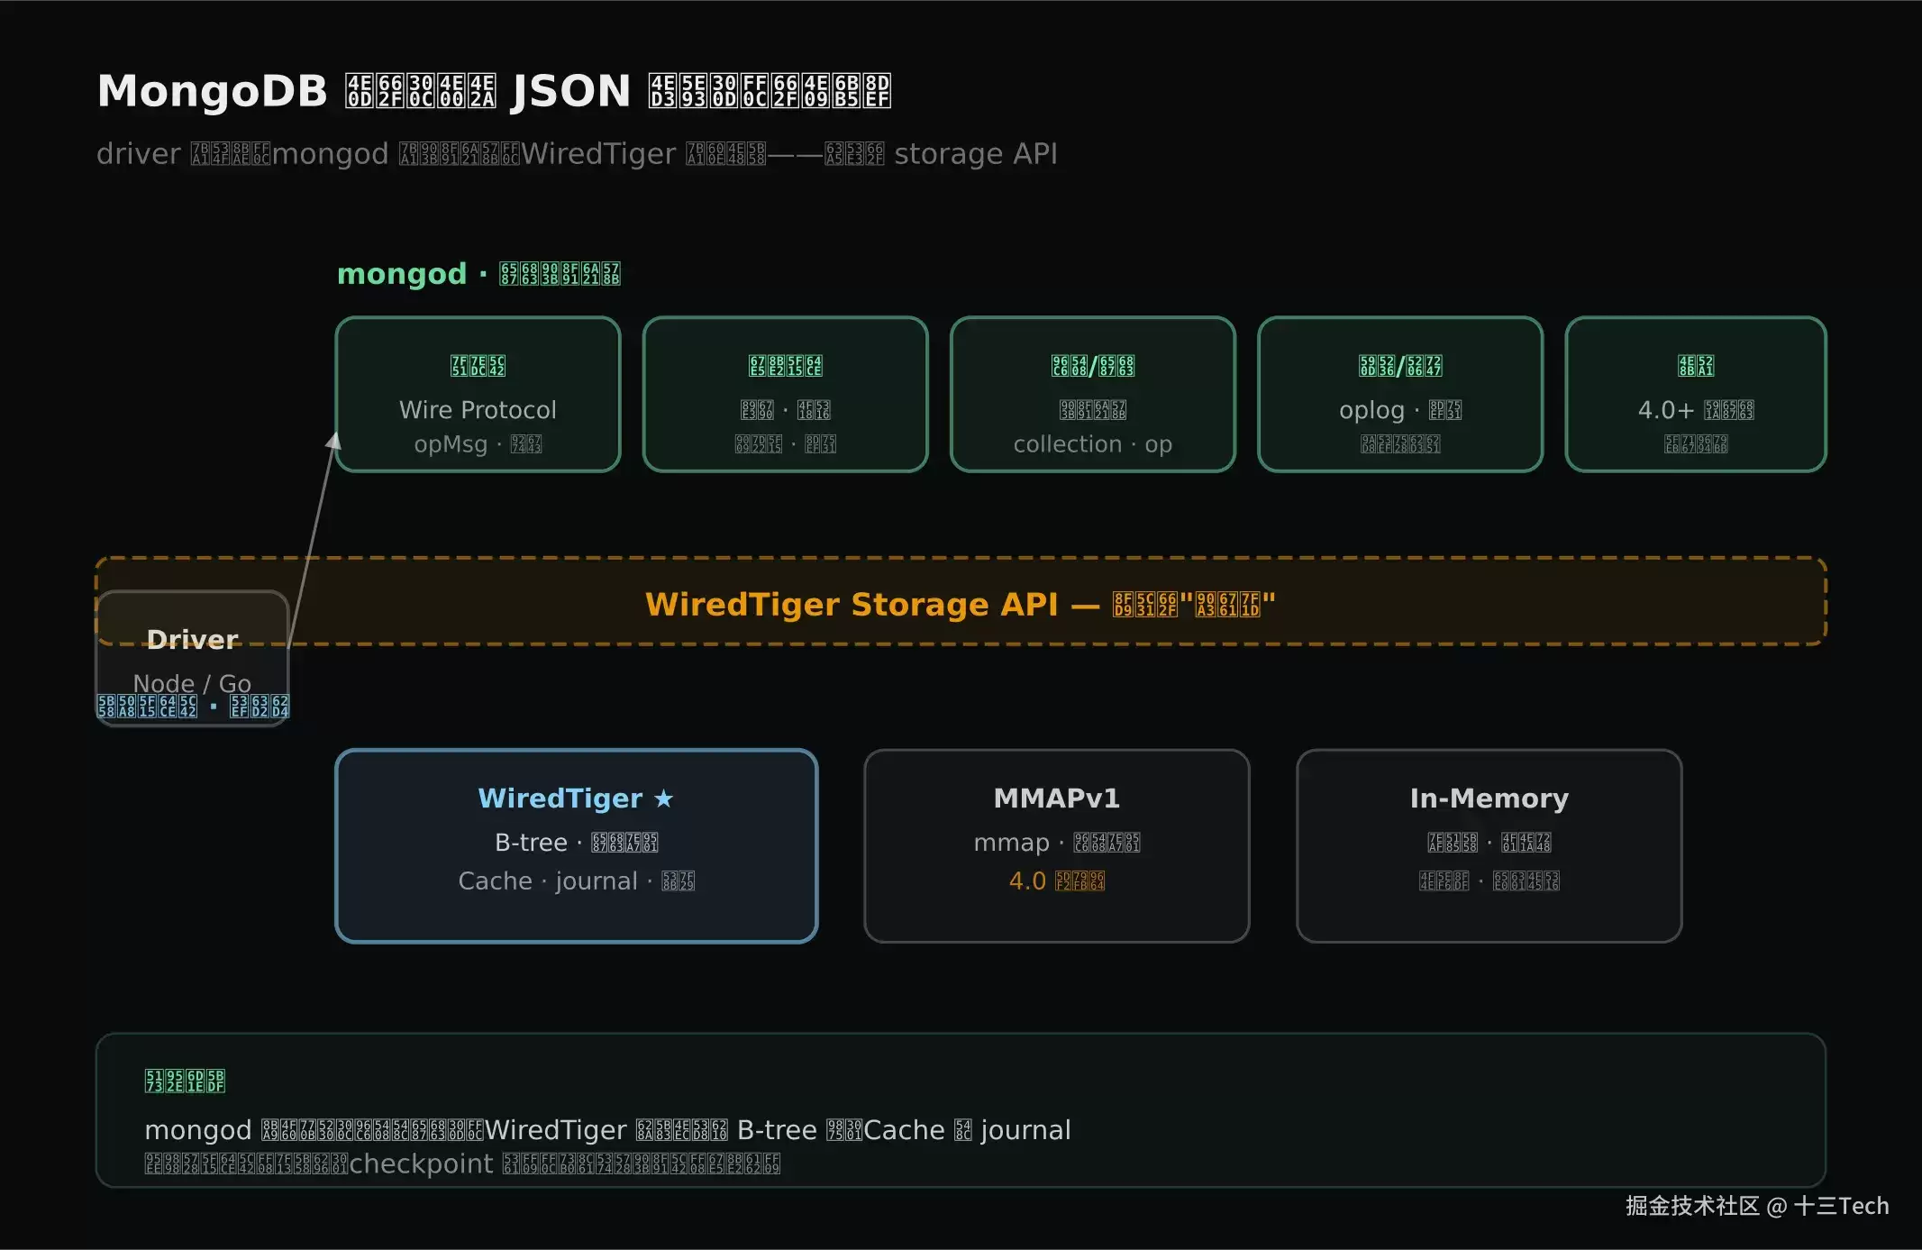1922x1250 pixels.
Task: Select the box containing collection · op
Action: tap(1093, 394)
